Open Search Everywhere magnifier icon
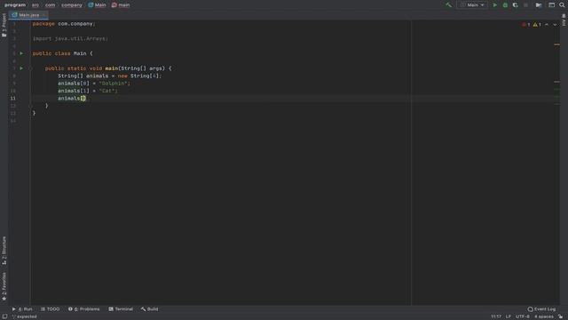This screenshot has width=568, height=320. 562,5
